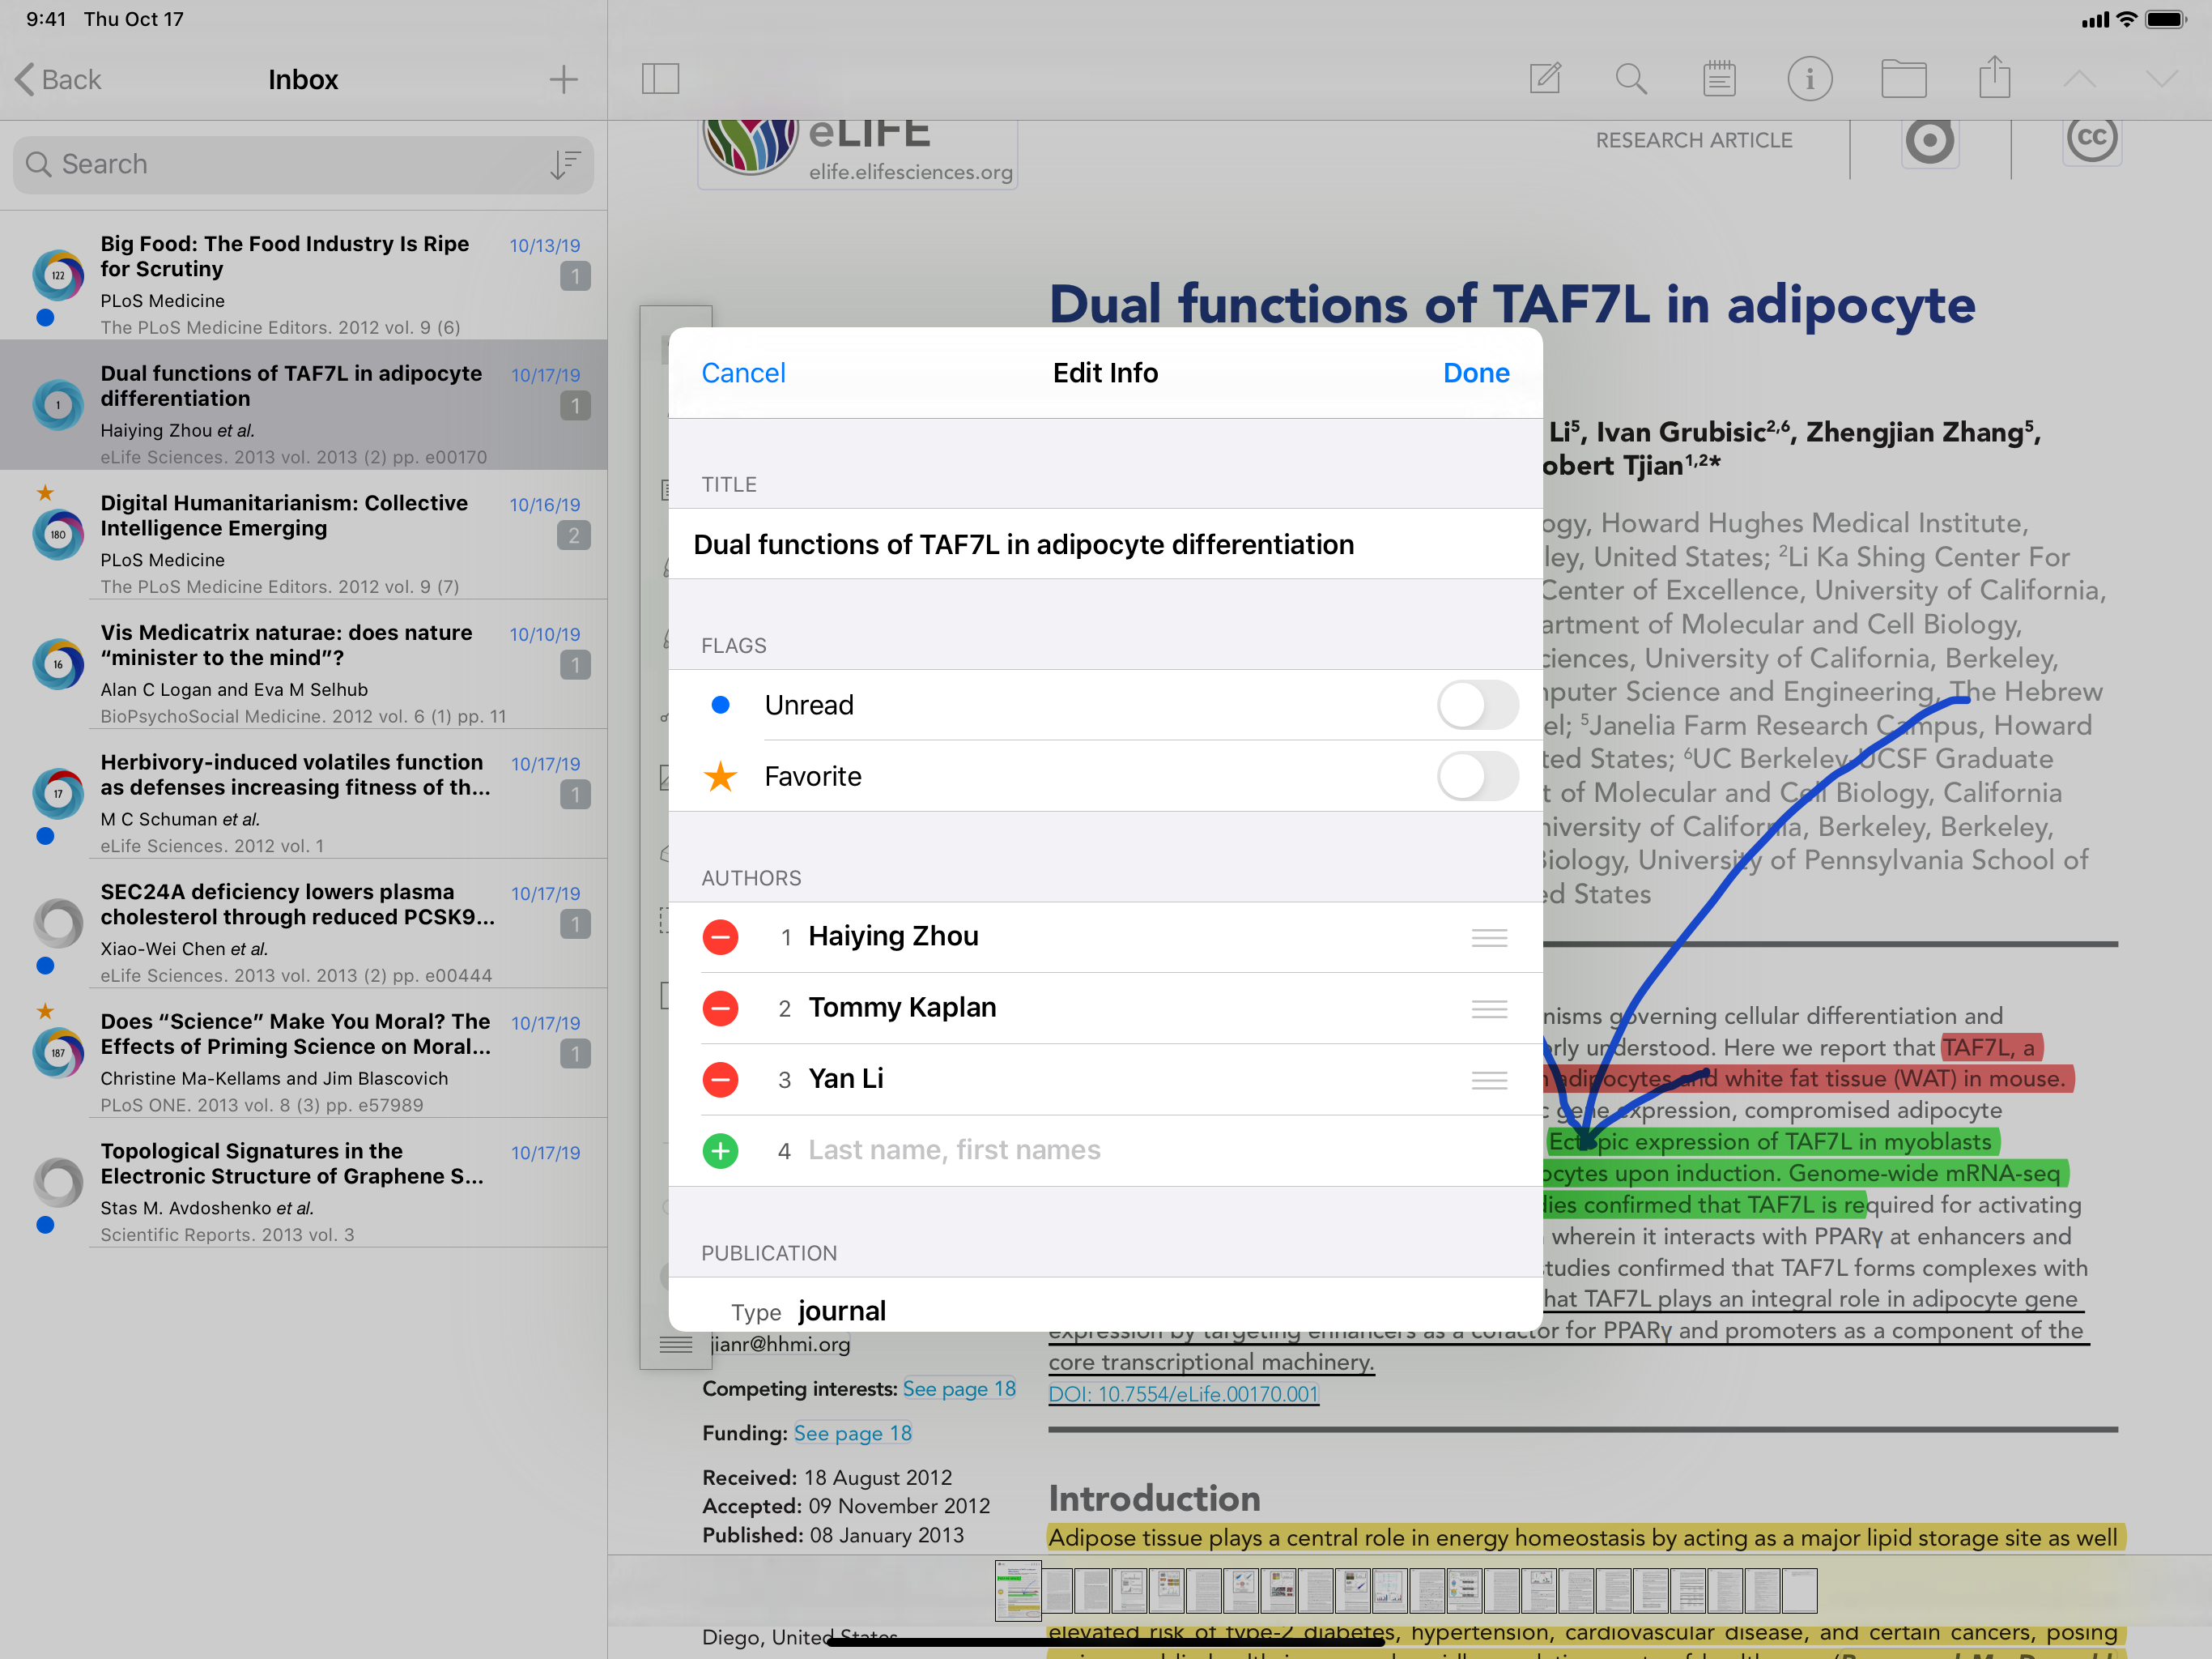Grab reorder handle for Yan Li
The image size is (2212, 1659).
tap(1489, 1080)
